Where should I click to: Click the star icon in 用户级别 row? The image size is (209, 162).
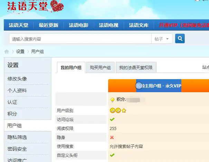click(124, 110)
